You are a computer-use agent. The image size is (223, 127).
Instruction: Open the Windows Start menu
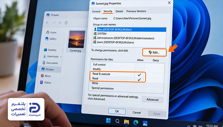109,121
